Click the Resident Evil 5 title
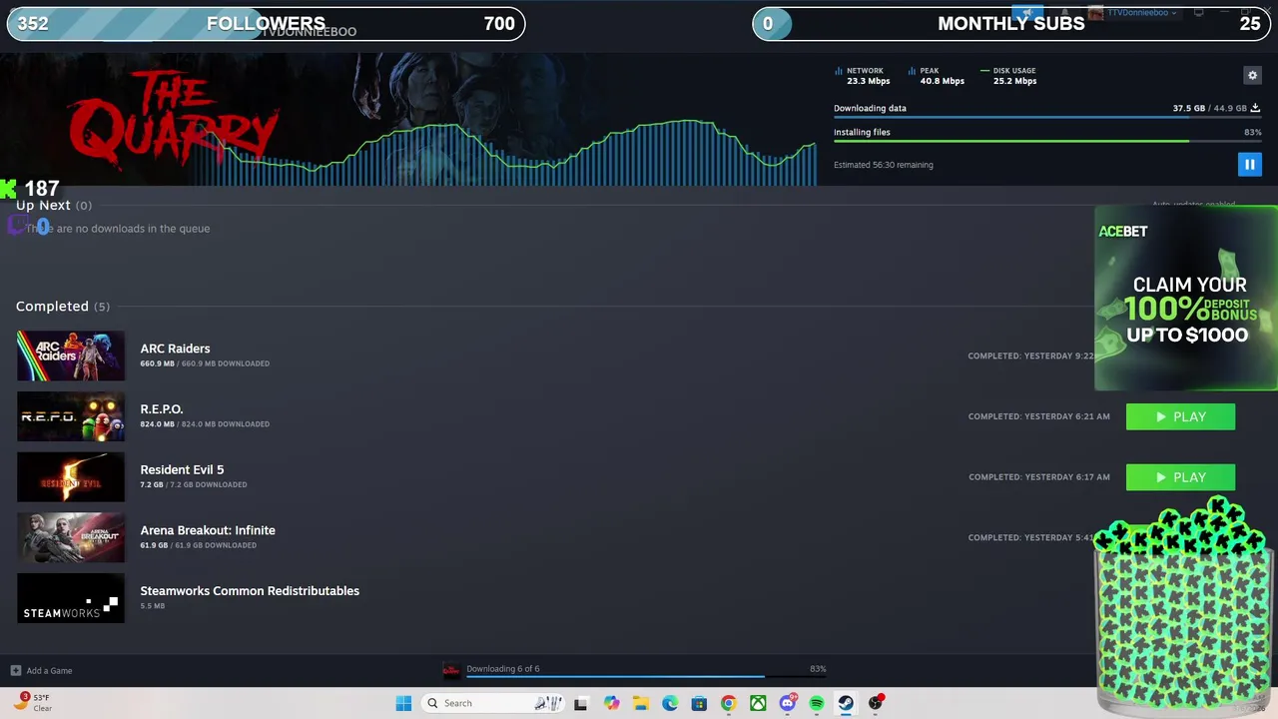Image resolution: width=1278 pixels, height=719 pixels. pos(182,469)
